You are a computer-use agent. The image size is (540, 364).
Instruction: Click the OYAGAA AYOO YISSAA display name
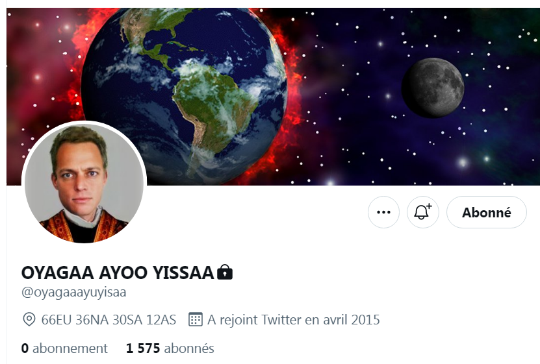pyautogui.click(x=118, y=273)
